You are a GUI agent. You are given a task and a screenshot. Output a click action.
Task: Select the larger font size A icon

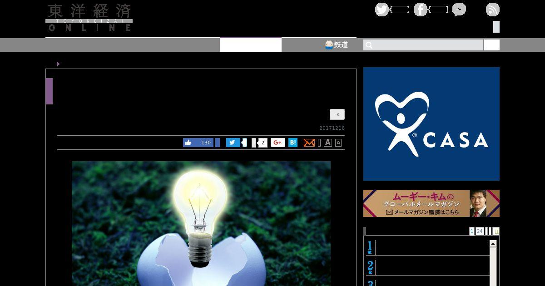coord(328,143)
